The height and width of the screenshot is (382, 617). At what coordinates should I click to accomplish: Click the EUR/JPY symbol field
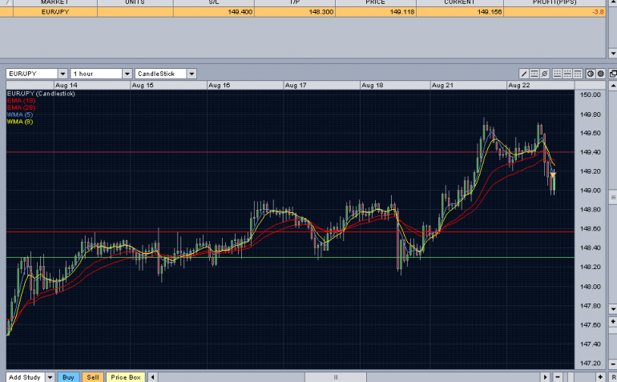[32, 74]
